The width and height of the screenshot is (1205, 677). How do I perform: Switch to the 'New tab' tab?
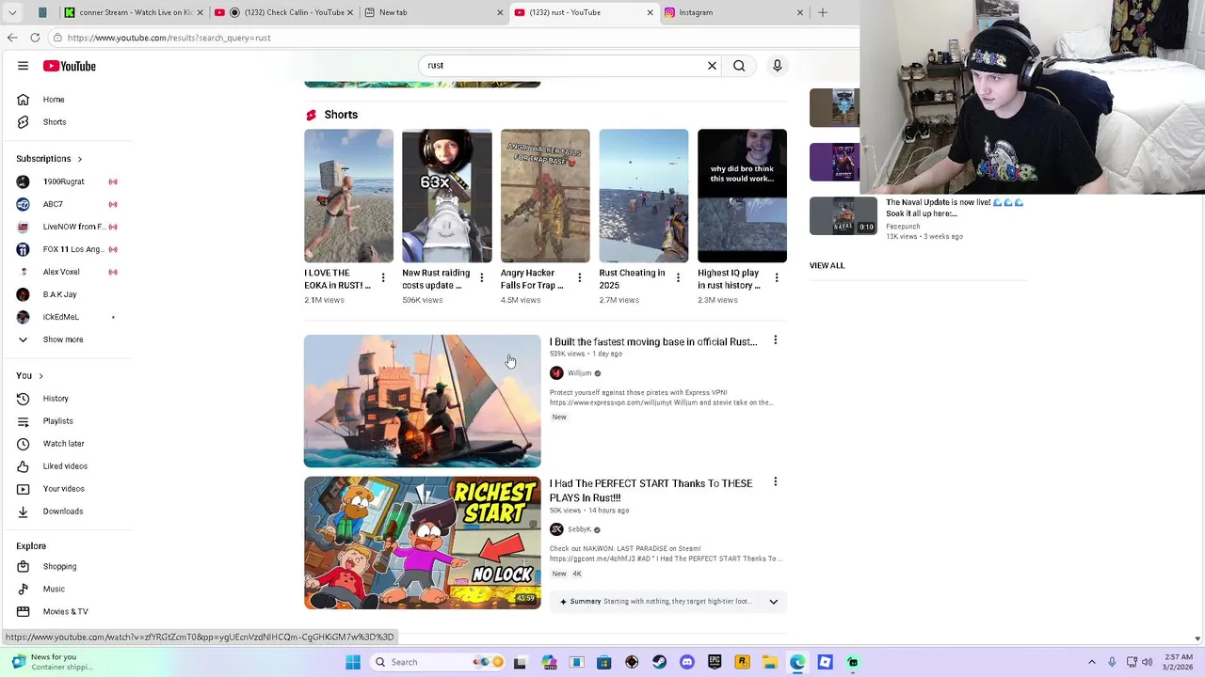click(x=434, y=12)
